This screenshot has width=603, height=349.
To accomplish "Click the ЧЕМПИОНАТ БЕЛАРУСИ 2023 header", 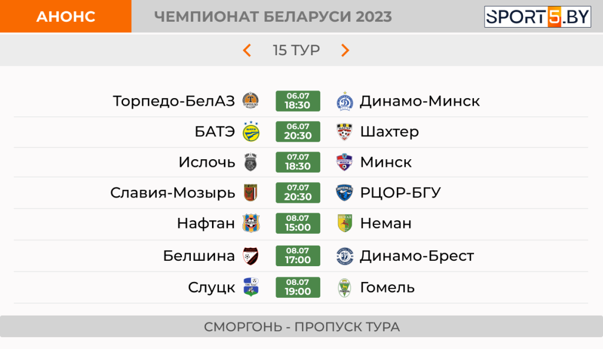I will 273,16.
